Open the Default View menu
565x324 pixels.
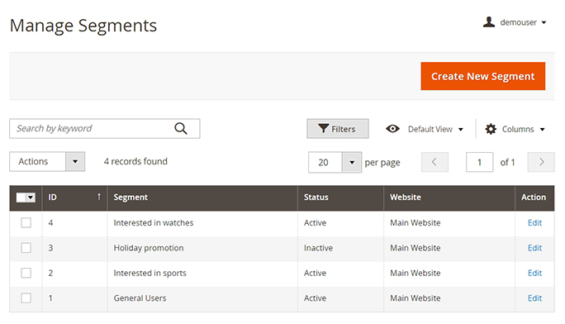435,129
